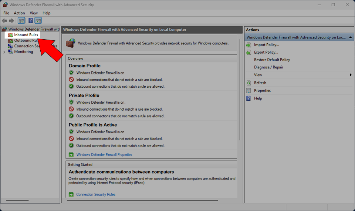Click the title bar app icon
Image resolution: width=355 pixels, height=211 pixels.
(5, 5)
